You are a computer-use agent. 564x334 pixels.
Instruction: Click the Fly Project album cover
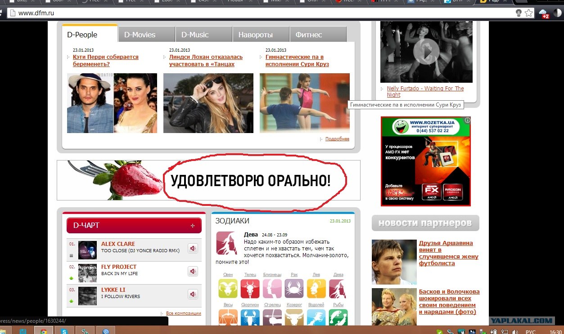[87, 273]
